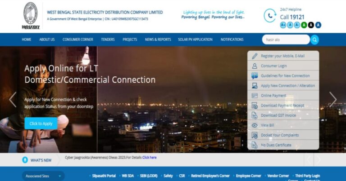Viewport: 346px width, 181px height.
Task: Click the search input field
Action: [x=285, y=40]
